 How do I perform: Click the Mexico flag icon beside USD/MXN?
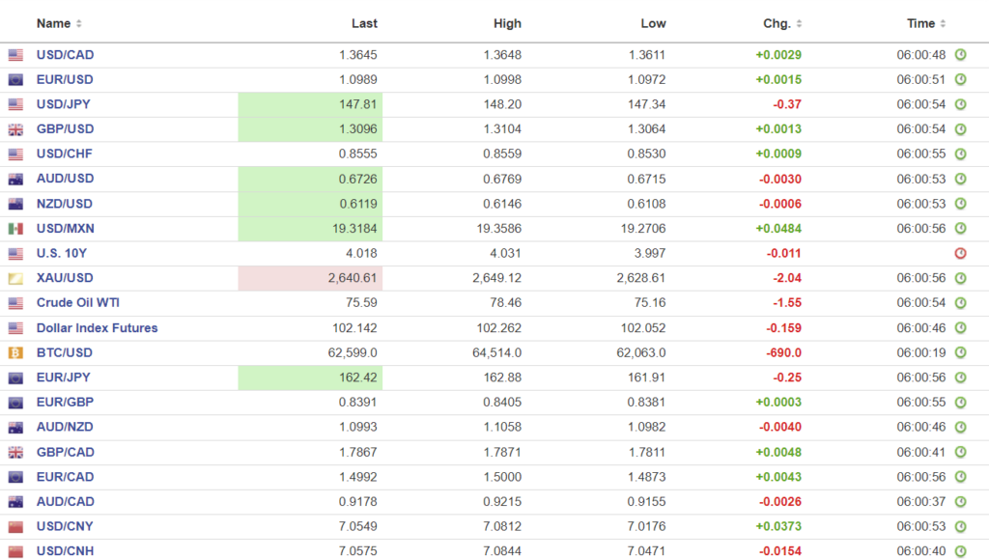[x=15, y=229]
